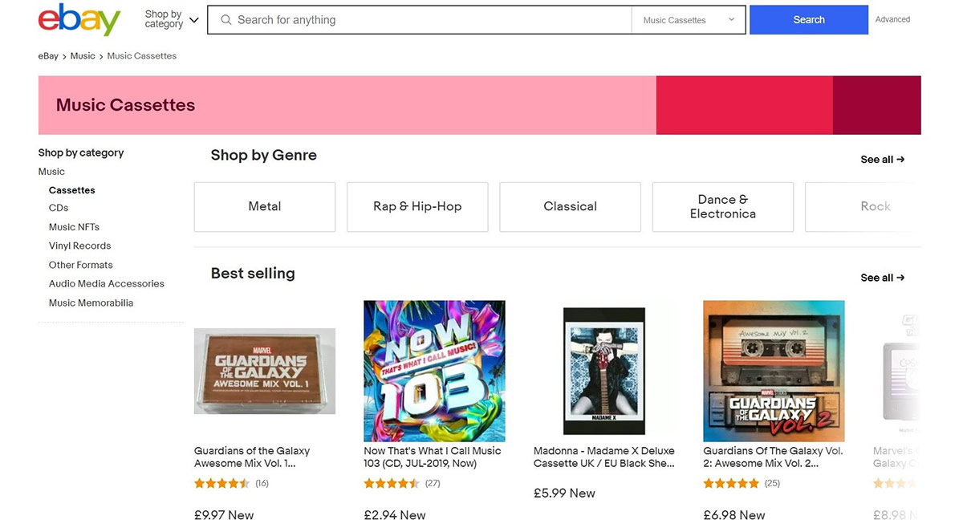
Task: Click See all for Shop by Genre
Action: click(x=882, y=160)
